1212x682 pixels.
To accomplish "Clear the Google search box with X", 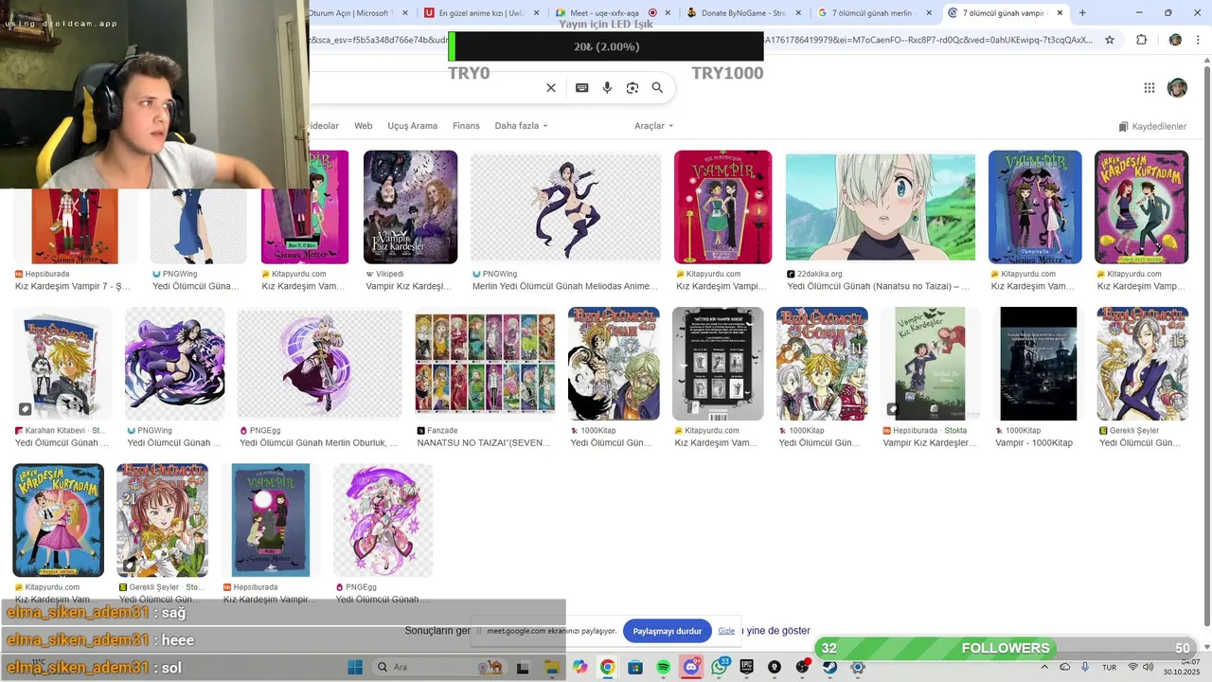I will [551, 88].
